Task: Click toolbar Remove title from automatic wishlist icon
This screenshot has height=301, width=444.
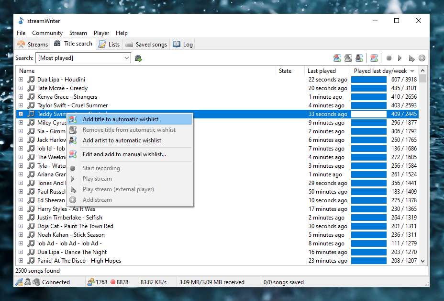Action: [348, 58]
